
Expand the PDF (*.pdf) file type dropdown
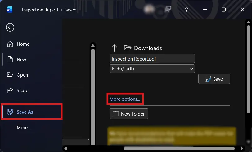(152, 69)
